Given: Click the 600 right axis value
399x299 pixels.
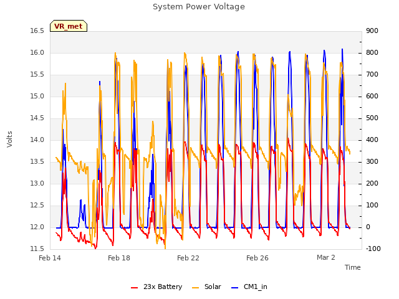Looking at the screenshot, I should (372, 97).
